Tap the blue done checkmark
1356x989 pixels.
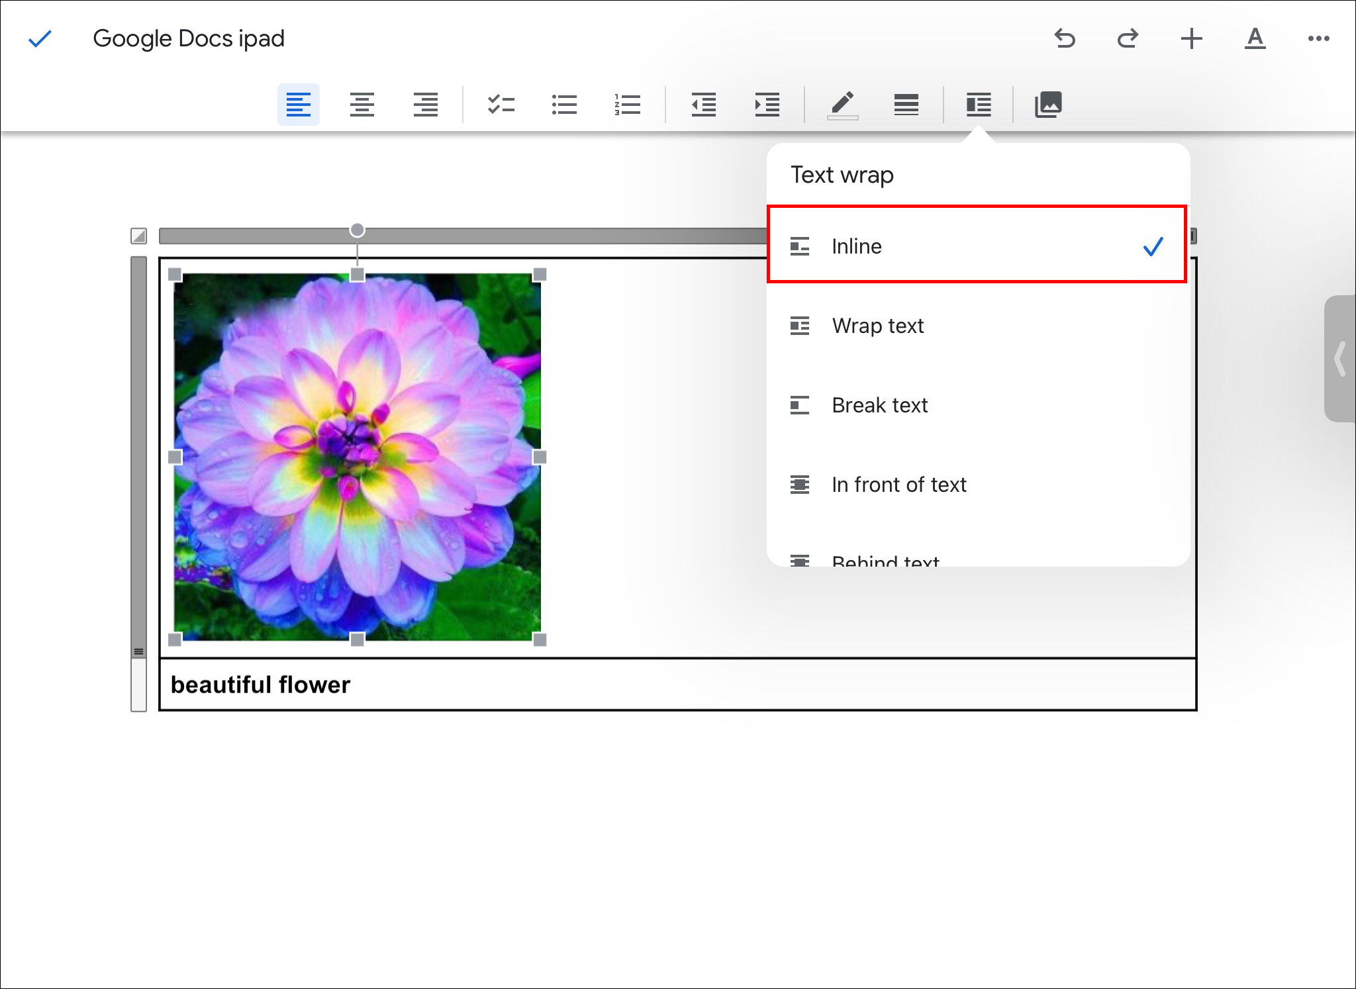coord(40,39)
